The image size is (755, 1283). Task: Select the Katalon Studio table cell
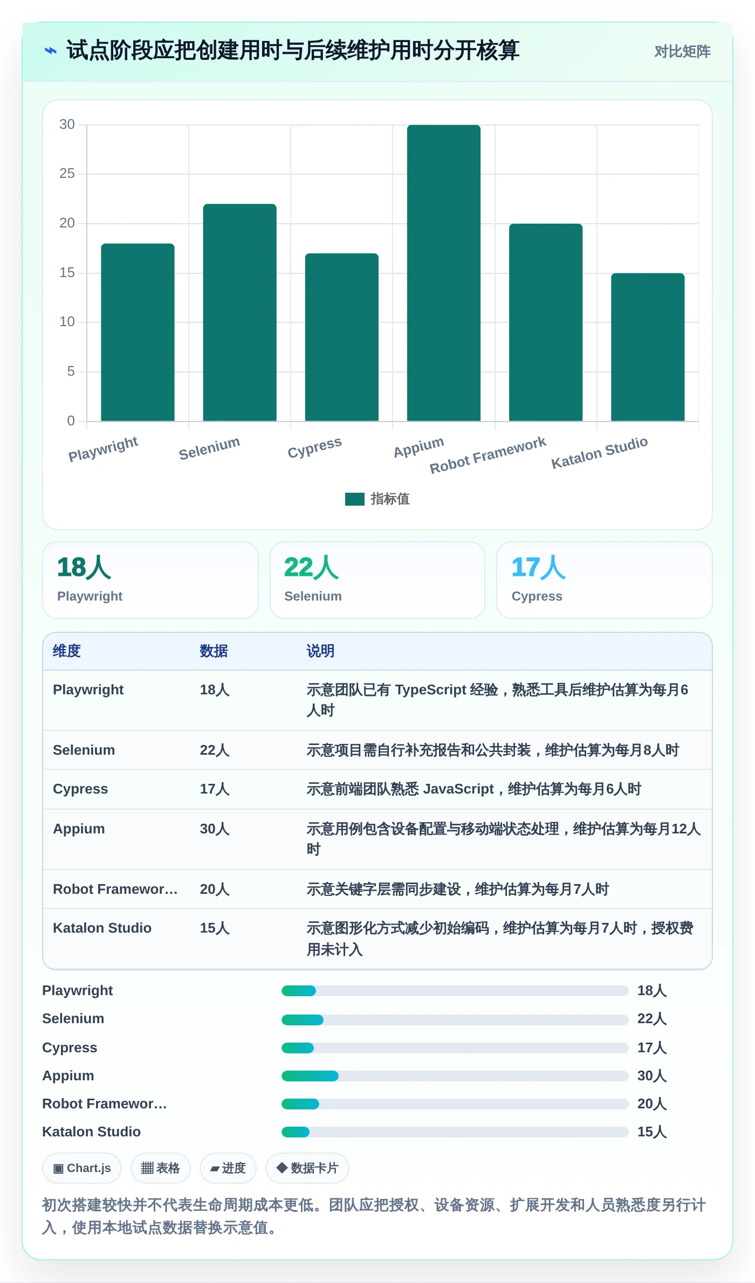tap(102, 928)
